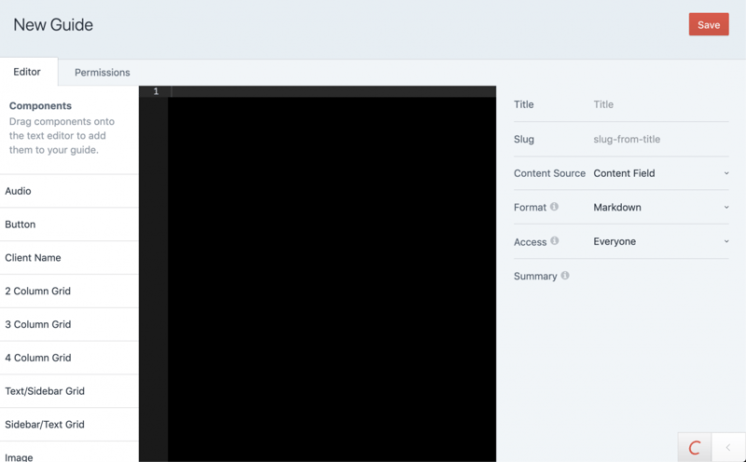Collapse panel using bottom-right chevron arrow
Viewport: 746px width, 462px height.
coord(728,448)
